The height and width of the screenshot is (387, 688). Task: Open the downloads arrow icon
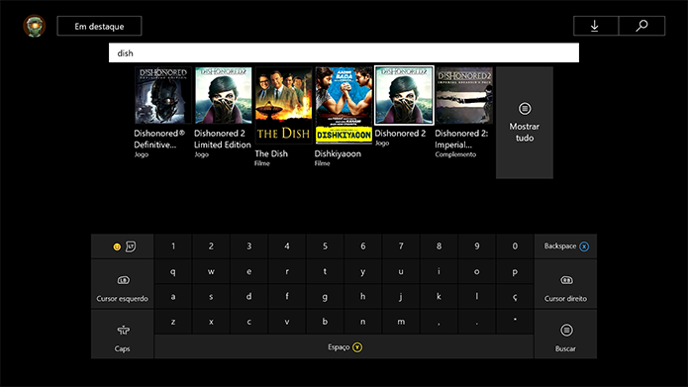[x=595, y=26]
